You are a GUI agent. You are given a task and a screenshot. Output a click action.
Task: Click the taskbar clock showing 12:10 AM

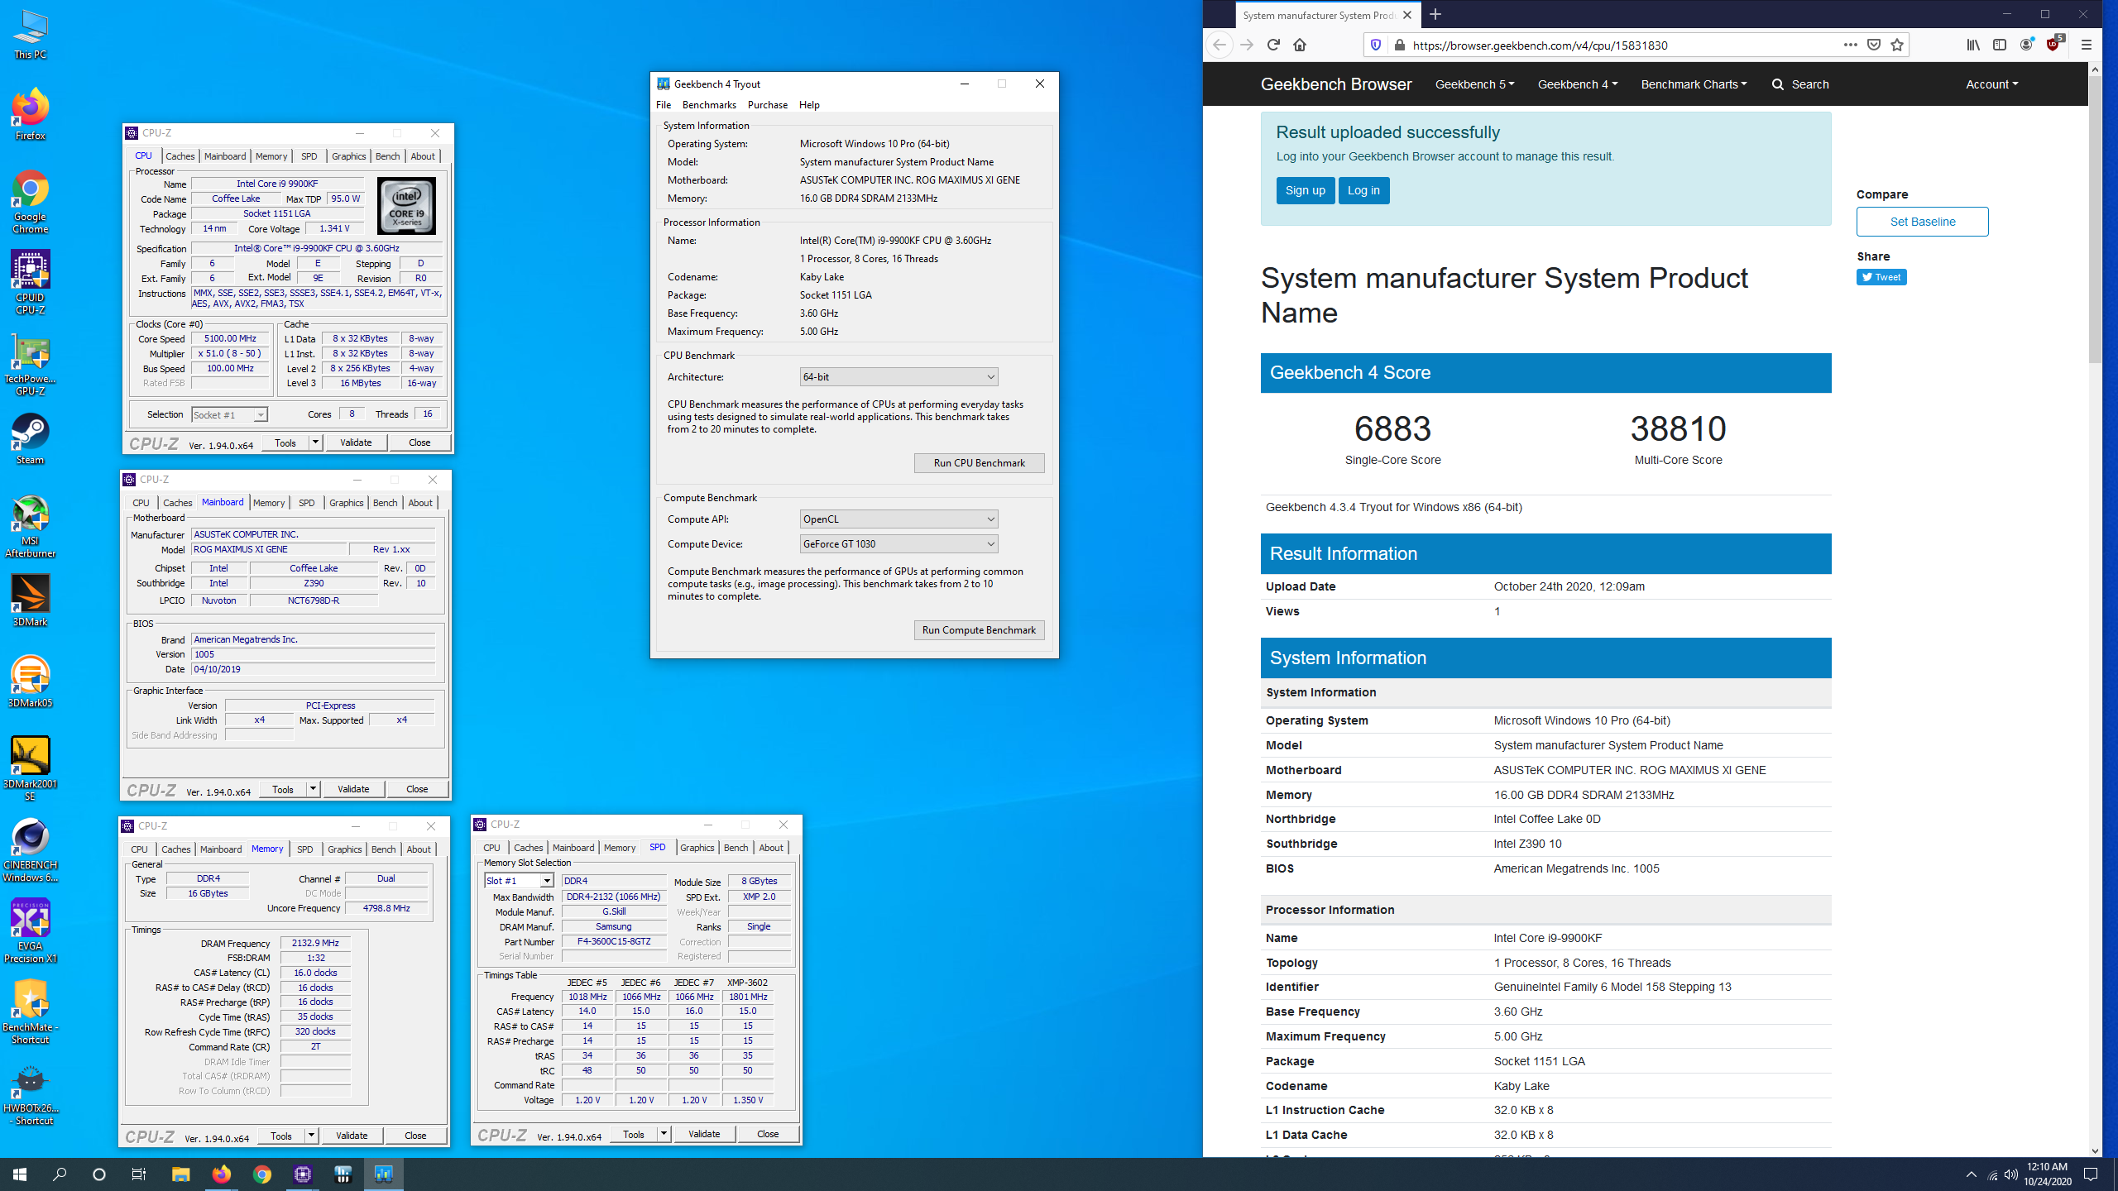click(x=2047, y=1174)
